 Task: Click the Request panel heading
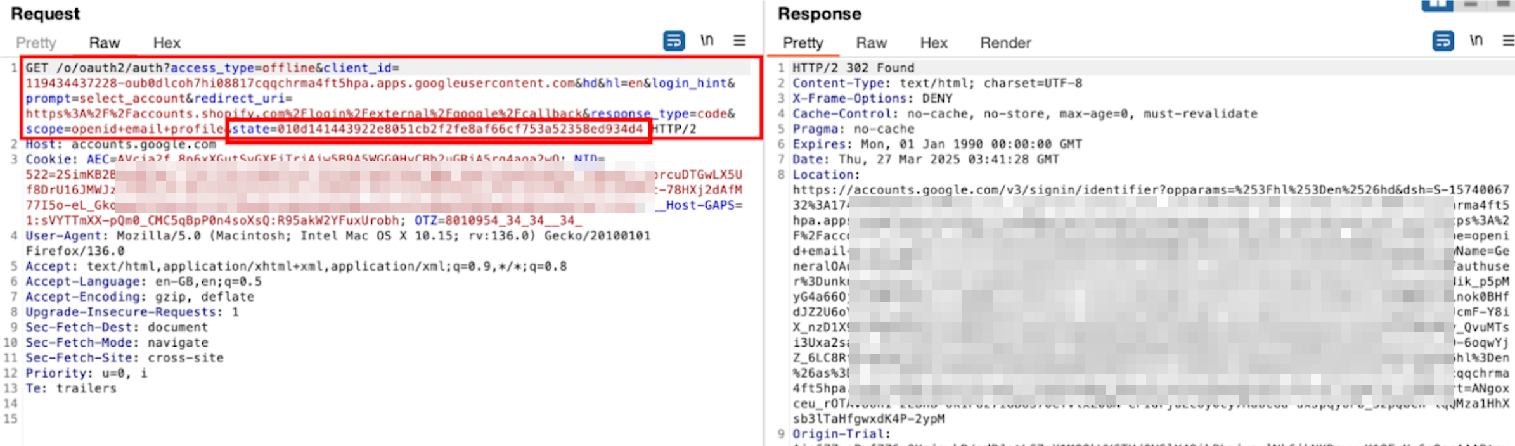point(46,13)
